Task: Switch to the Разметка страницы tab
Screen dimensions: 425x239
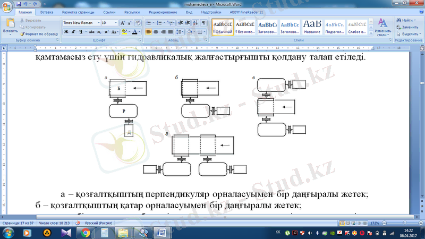Action: (78, 12)
